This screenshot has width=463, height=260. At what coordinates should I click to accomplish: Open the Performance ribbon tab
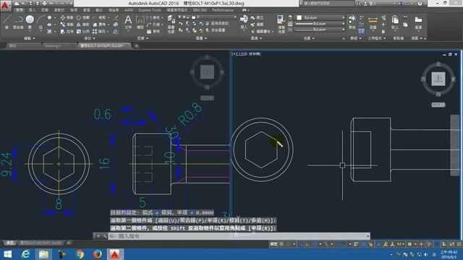[x=223, y=10]
